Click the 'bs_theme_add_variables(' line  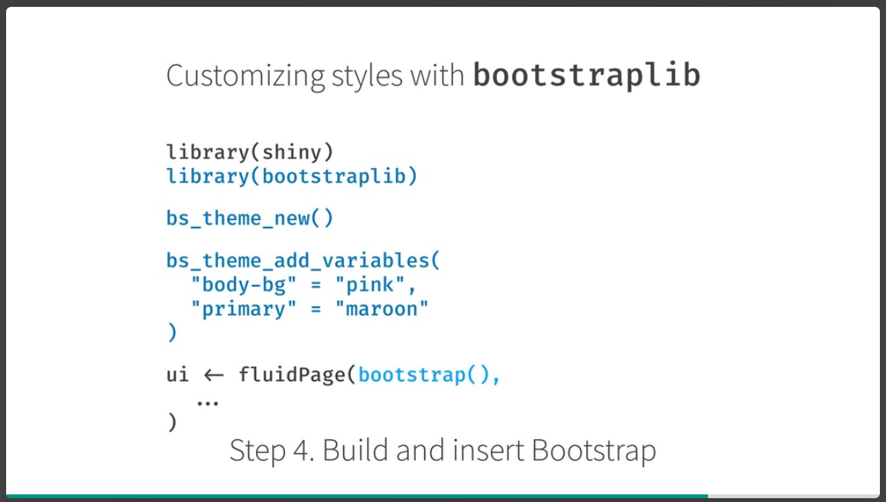point(303,261)
